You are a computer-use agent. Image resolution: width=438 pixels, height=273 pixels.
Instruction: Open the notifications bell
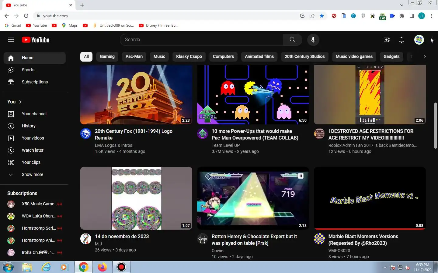[x=401, y=40]
